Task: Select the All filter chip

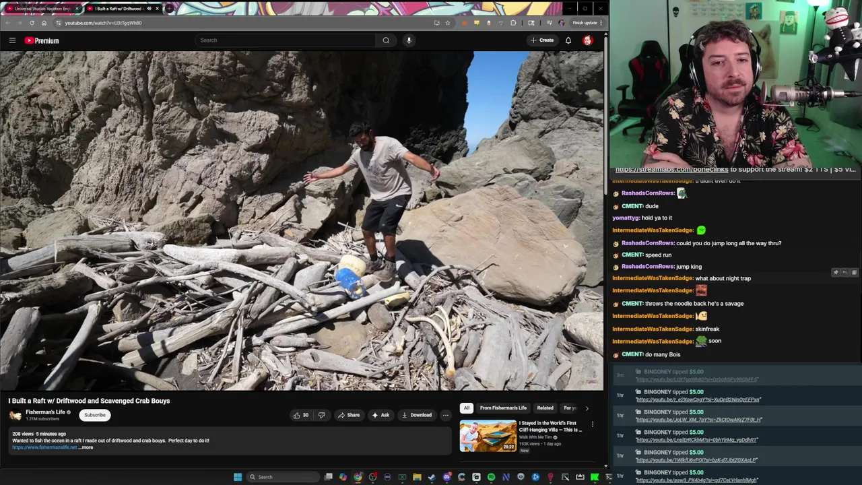Action: click(466, 408)
